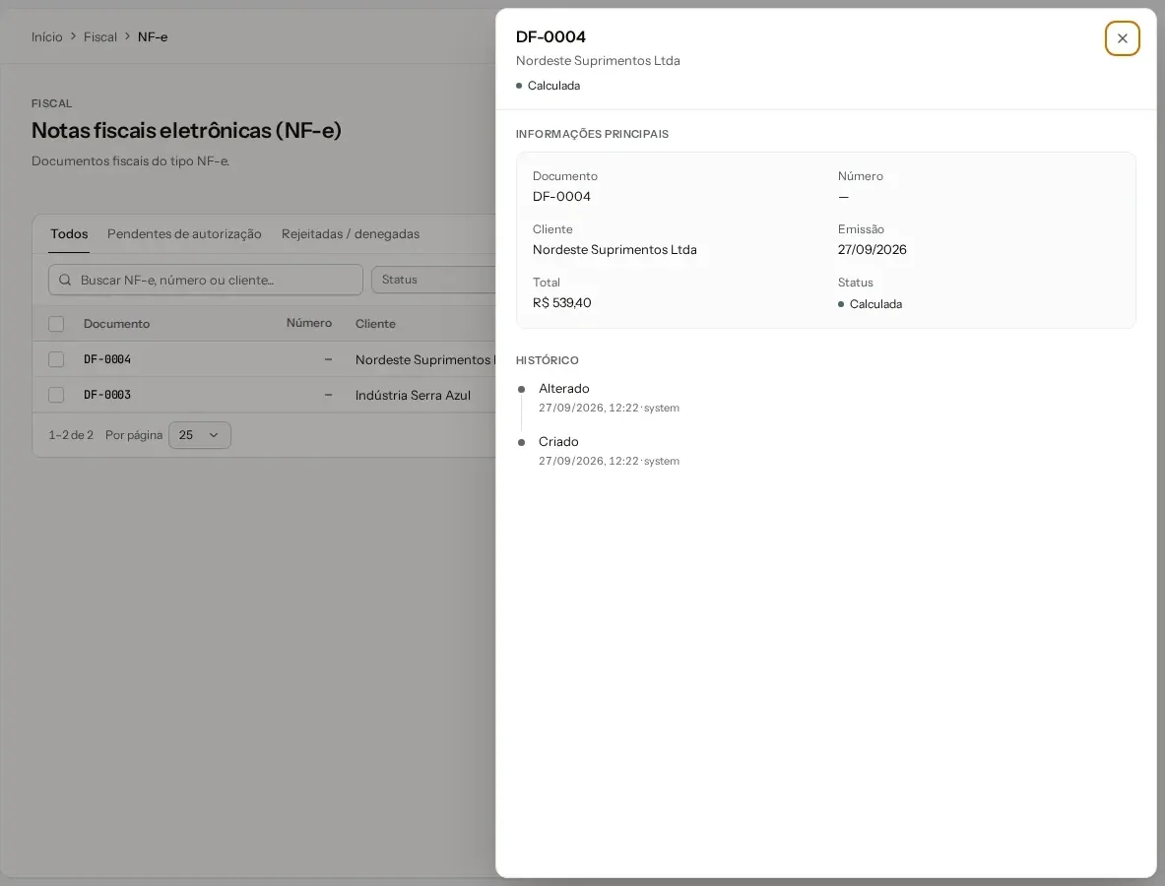Open Pendentes de autorização tab
The image size is (1165, 886).
[x=184, y=234]
